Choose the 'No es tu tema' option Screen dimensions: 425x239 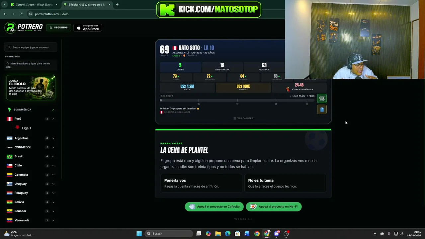coord(285,183)
